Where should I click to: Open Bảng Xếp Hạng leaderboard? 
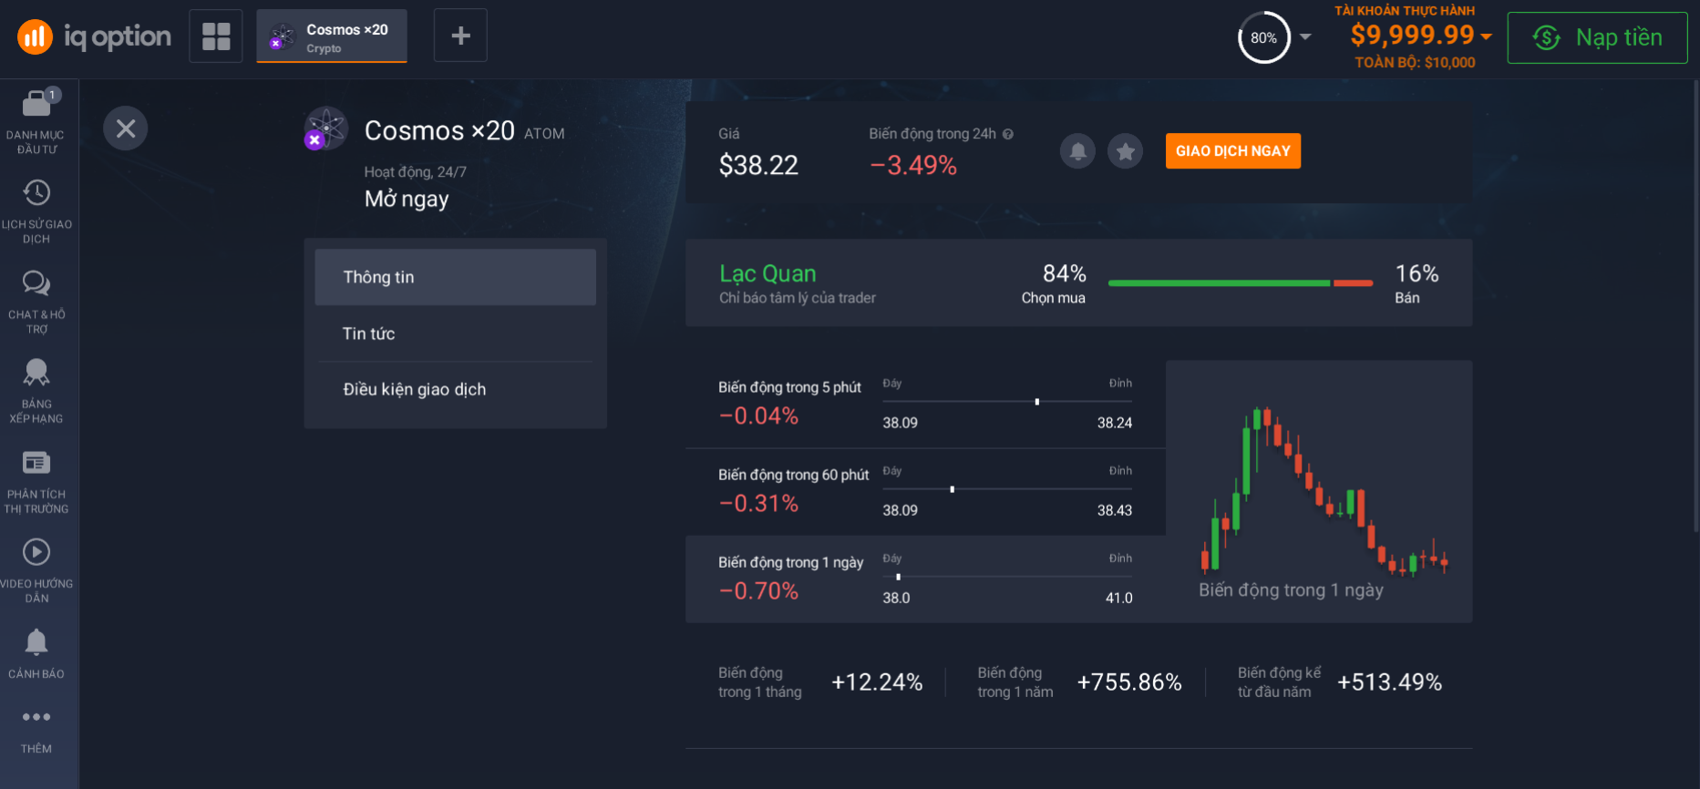36,389
